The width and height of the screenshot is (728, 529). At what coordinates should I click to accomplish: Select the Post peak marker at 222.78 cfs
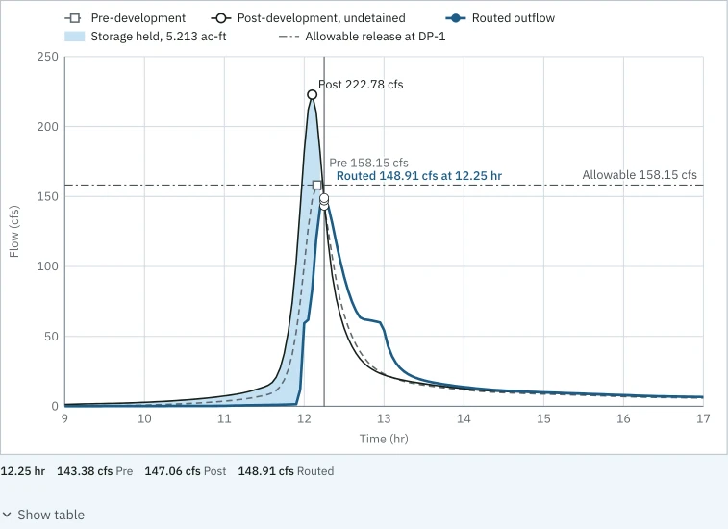(312, 95)
